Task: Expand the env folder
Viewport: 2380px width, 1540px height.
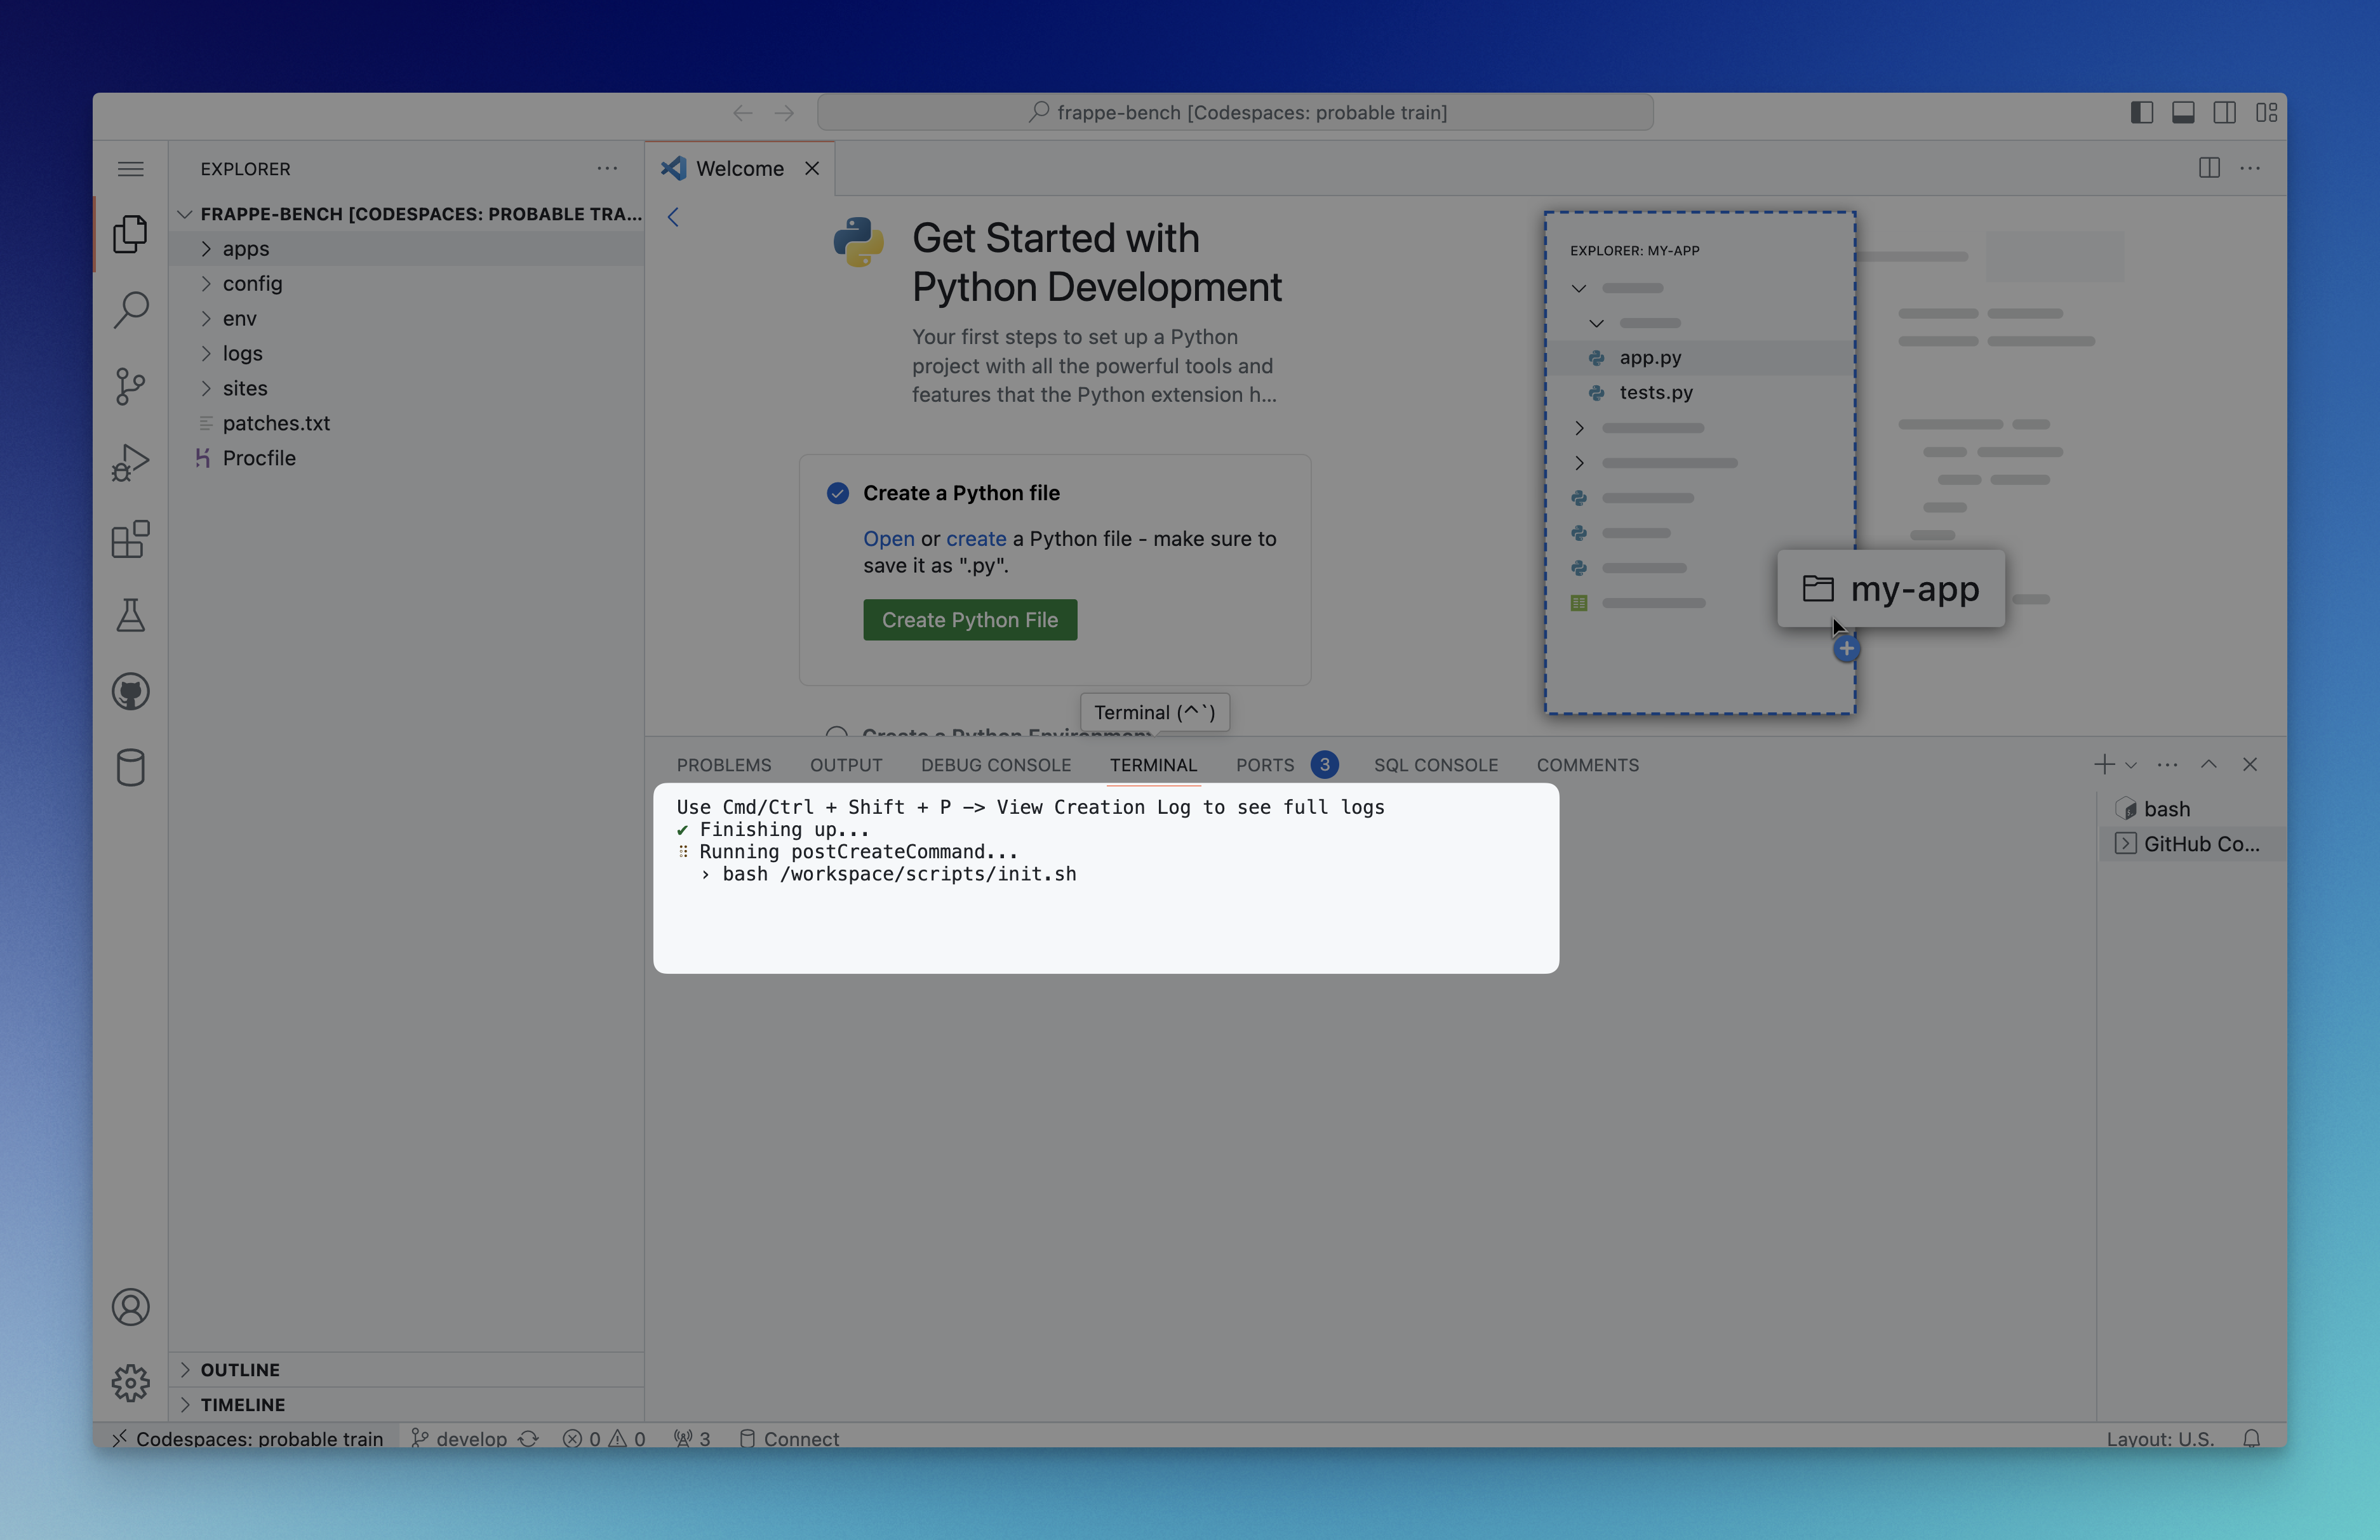Action: 406,319
